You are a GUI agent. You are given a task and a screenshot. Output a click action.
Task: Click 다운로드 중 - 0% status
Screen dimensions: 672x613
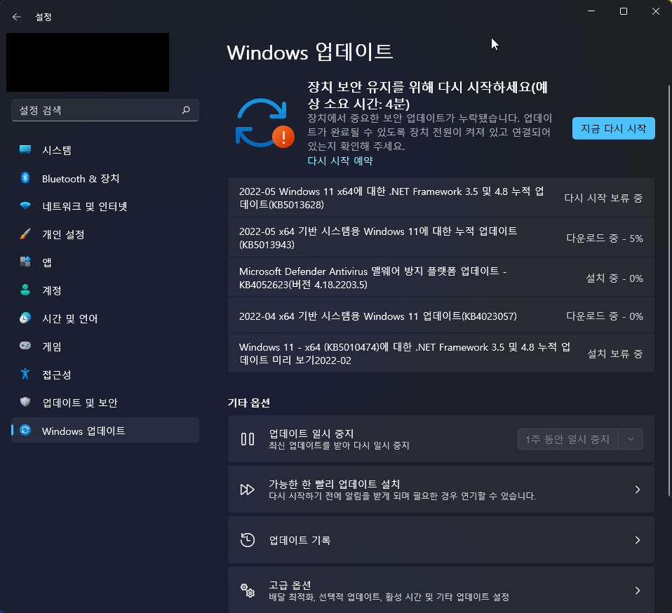[604, 316]
